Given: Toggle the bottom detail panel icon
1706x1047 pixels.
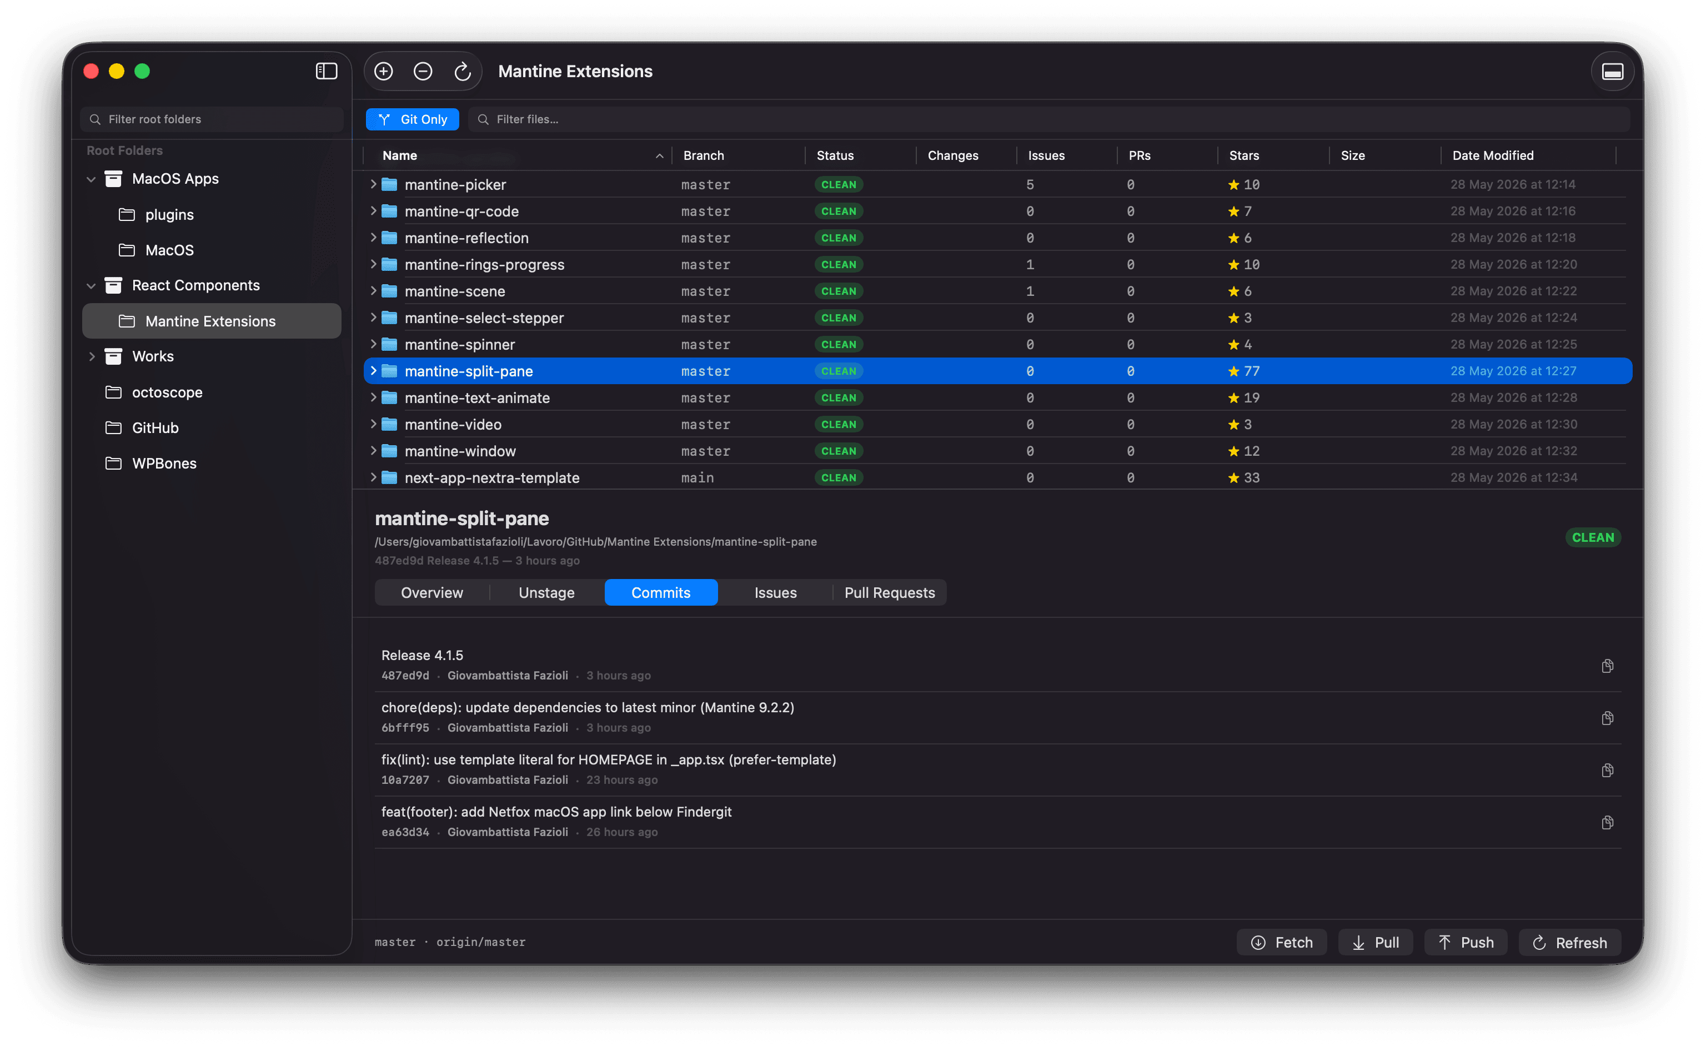Looking at the screenshot, I should pyautogui.click(x=1613, y=71).
